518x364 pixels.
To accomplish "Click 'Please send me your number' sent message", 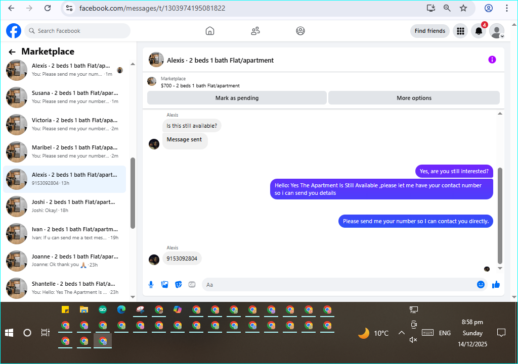I will coord(416,221).
